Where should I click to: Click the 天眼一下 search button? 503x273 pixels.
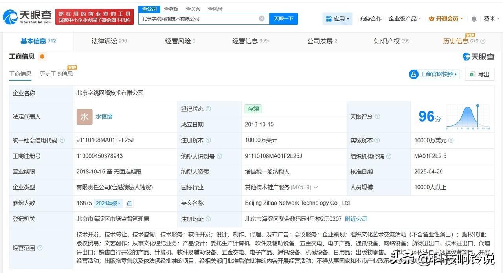[x=283, y=18]
